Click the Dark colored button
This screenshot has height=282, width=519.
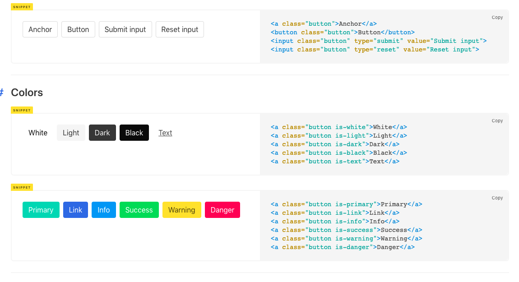coord(102,133)
